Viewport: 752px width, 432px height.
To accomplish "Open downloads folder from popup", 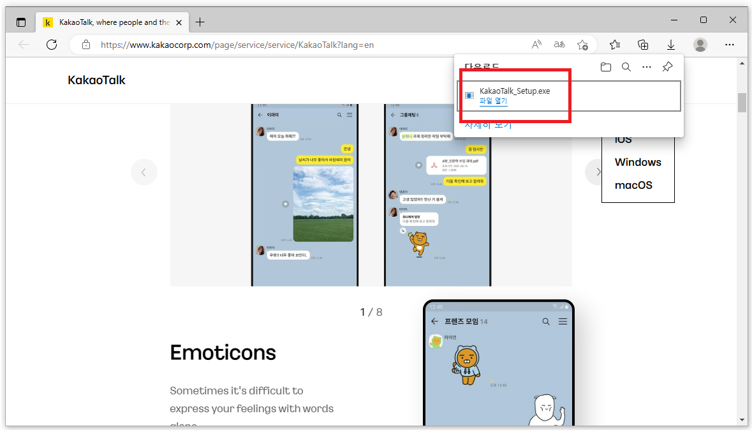I will [x=606, y=67].
